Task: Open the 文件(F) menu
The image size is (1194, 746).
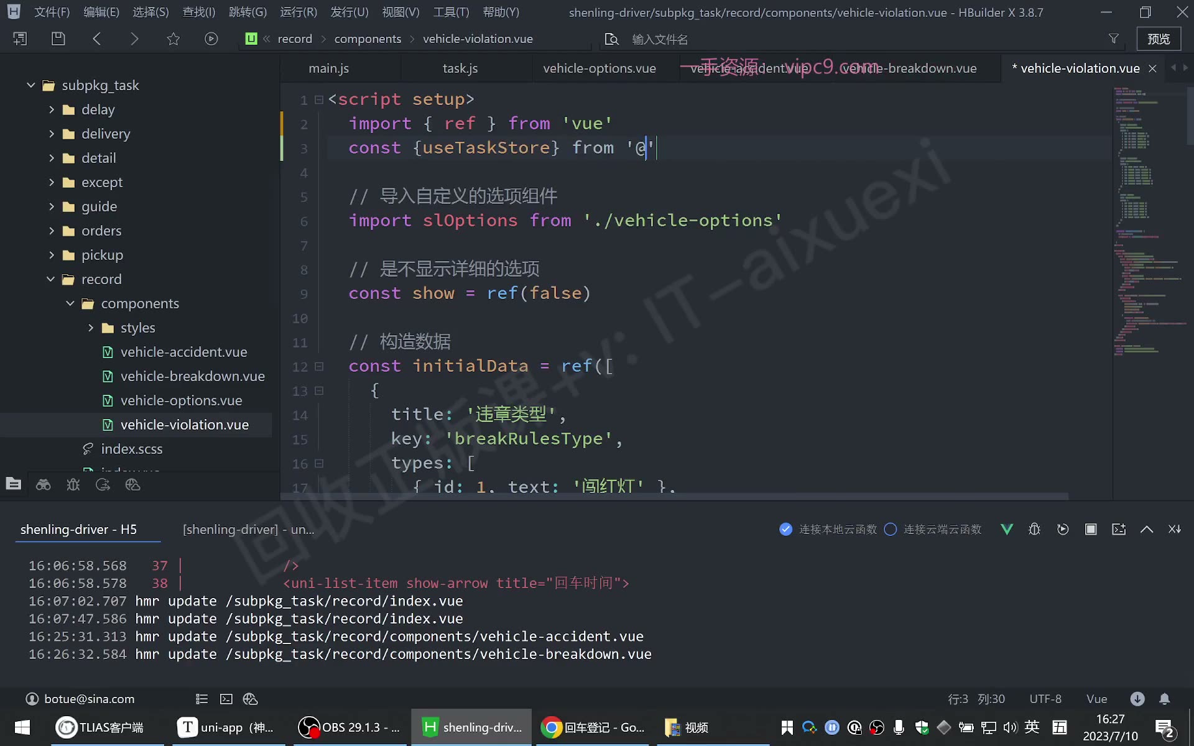Action: tap(52, 12)
